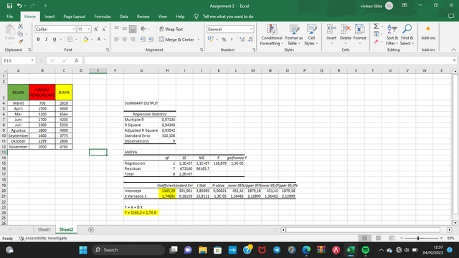The image size is (459, 258).
Task: Click the Insert Function fx icon
Action: point(77,60)
